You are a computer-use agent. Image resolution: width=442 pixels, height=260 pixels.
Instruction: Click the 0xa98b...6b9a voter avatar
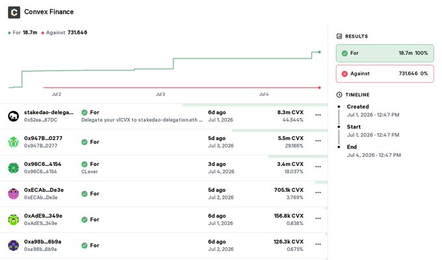pyautogui.click(x=13, y=245)
